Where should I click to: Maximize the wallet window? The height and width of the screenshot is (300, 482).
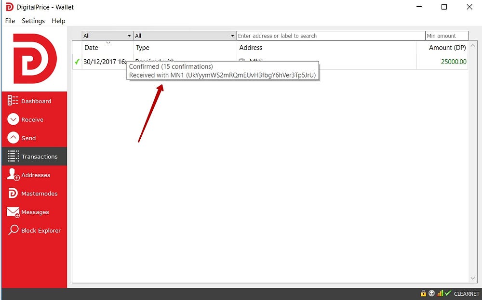444,7
